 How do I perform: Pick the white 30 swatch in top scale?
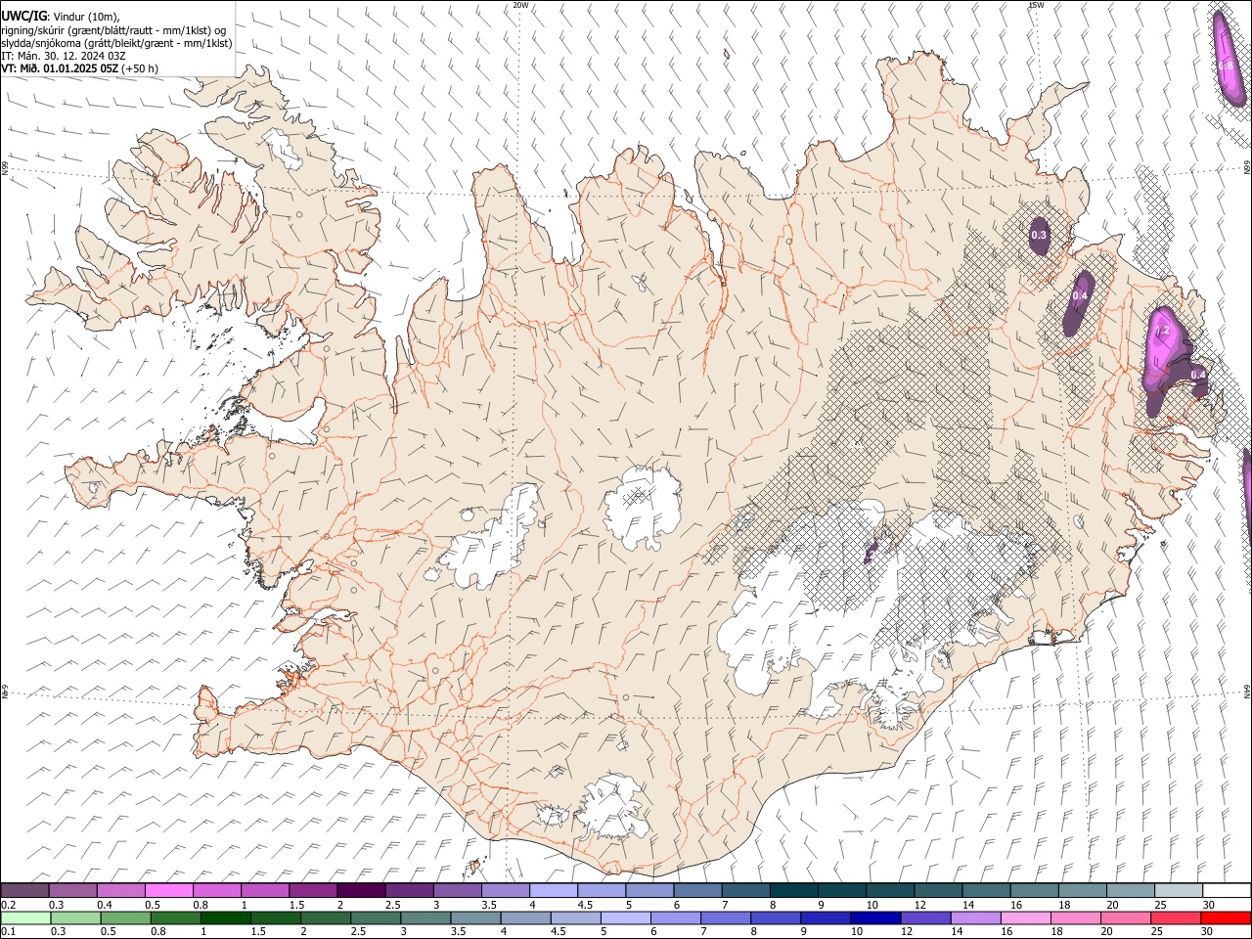click(1227, 891)
